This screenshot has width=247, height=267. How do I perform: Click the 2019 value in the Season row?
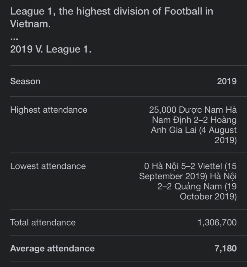pos(227,81)
